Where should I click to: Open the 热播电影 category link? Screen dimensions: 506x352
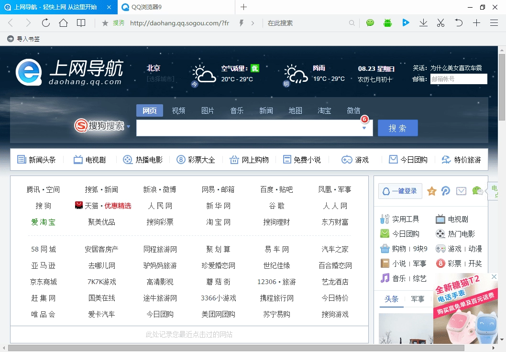[143, 160]
